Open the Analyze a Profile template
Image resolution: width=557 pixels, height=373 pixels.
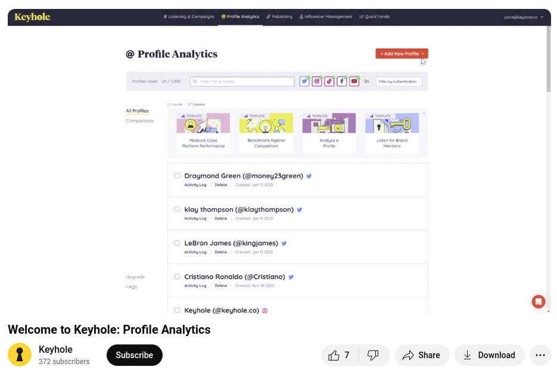[x=329, y=133]
